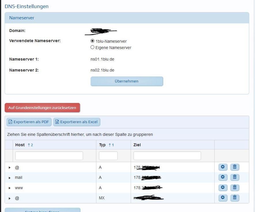Sort by the Host column header
Viewport: 255px width, 212px height.
pyautogui.click(x=55, y=145)
